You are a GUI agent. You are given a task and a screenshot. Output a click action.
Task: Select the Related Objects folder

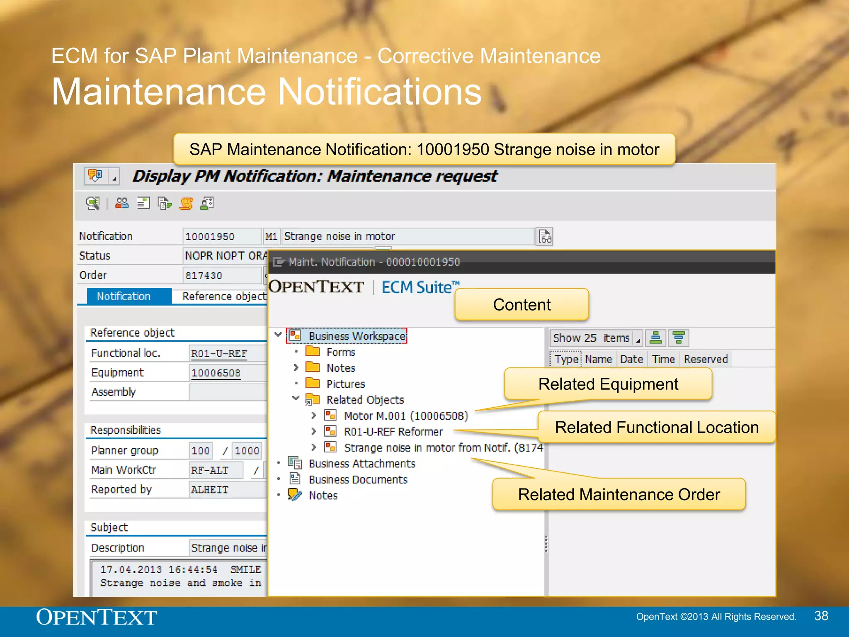[x=365, y=400]
